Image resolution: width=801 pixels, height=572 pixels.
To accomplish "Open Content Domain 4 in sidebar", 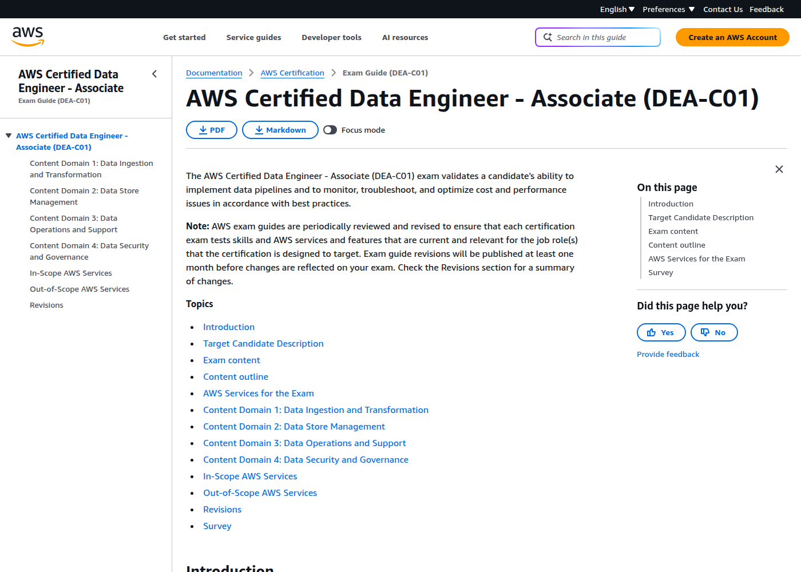I will (89, 251).
